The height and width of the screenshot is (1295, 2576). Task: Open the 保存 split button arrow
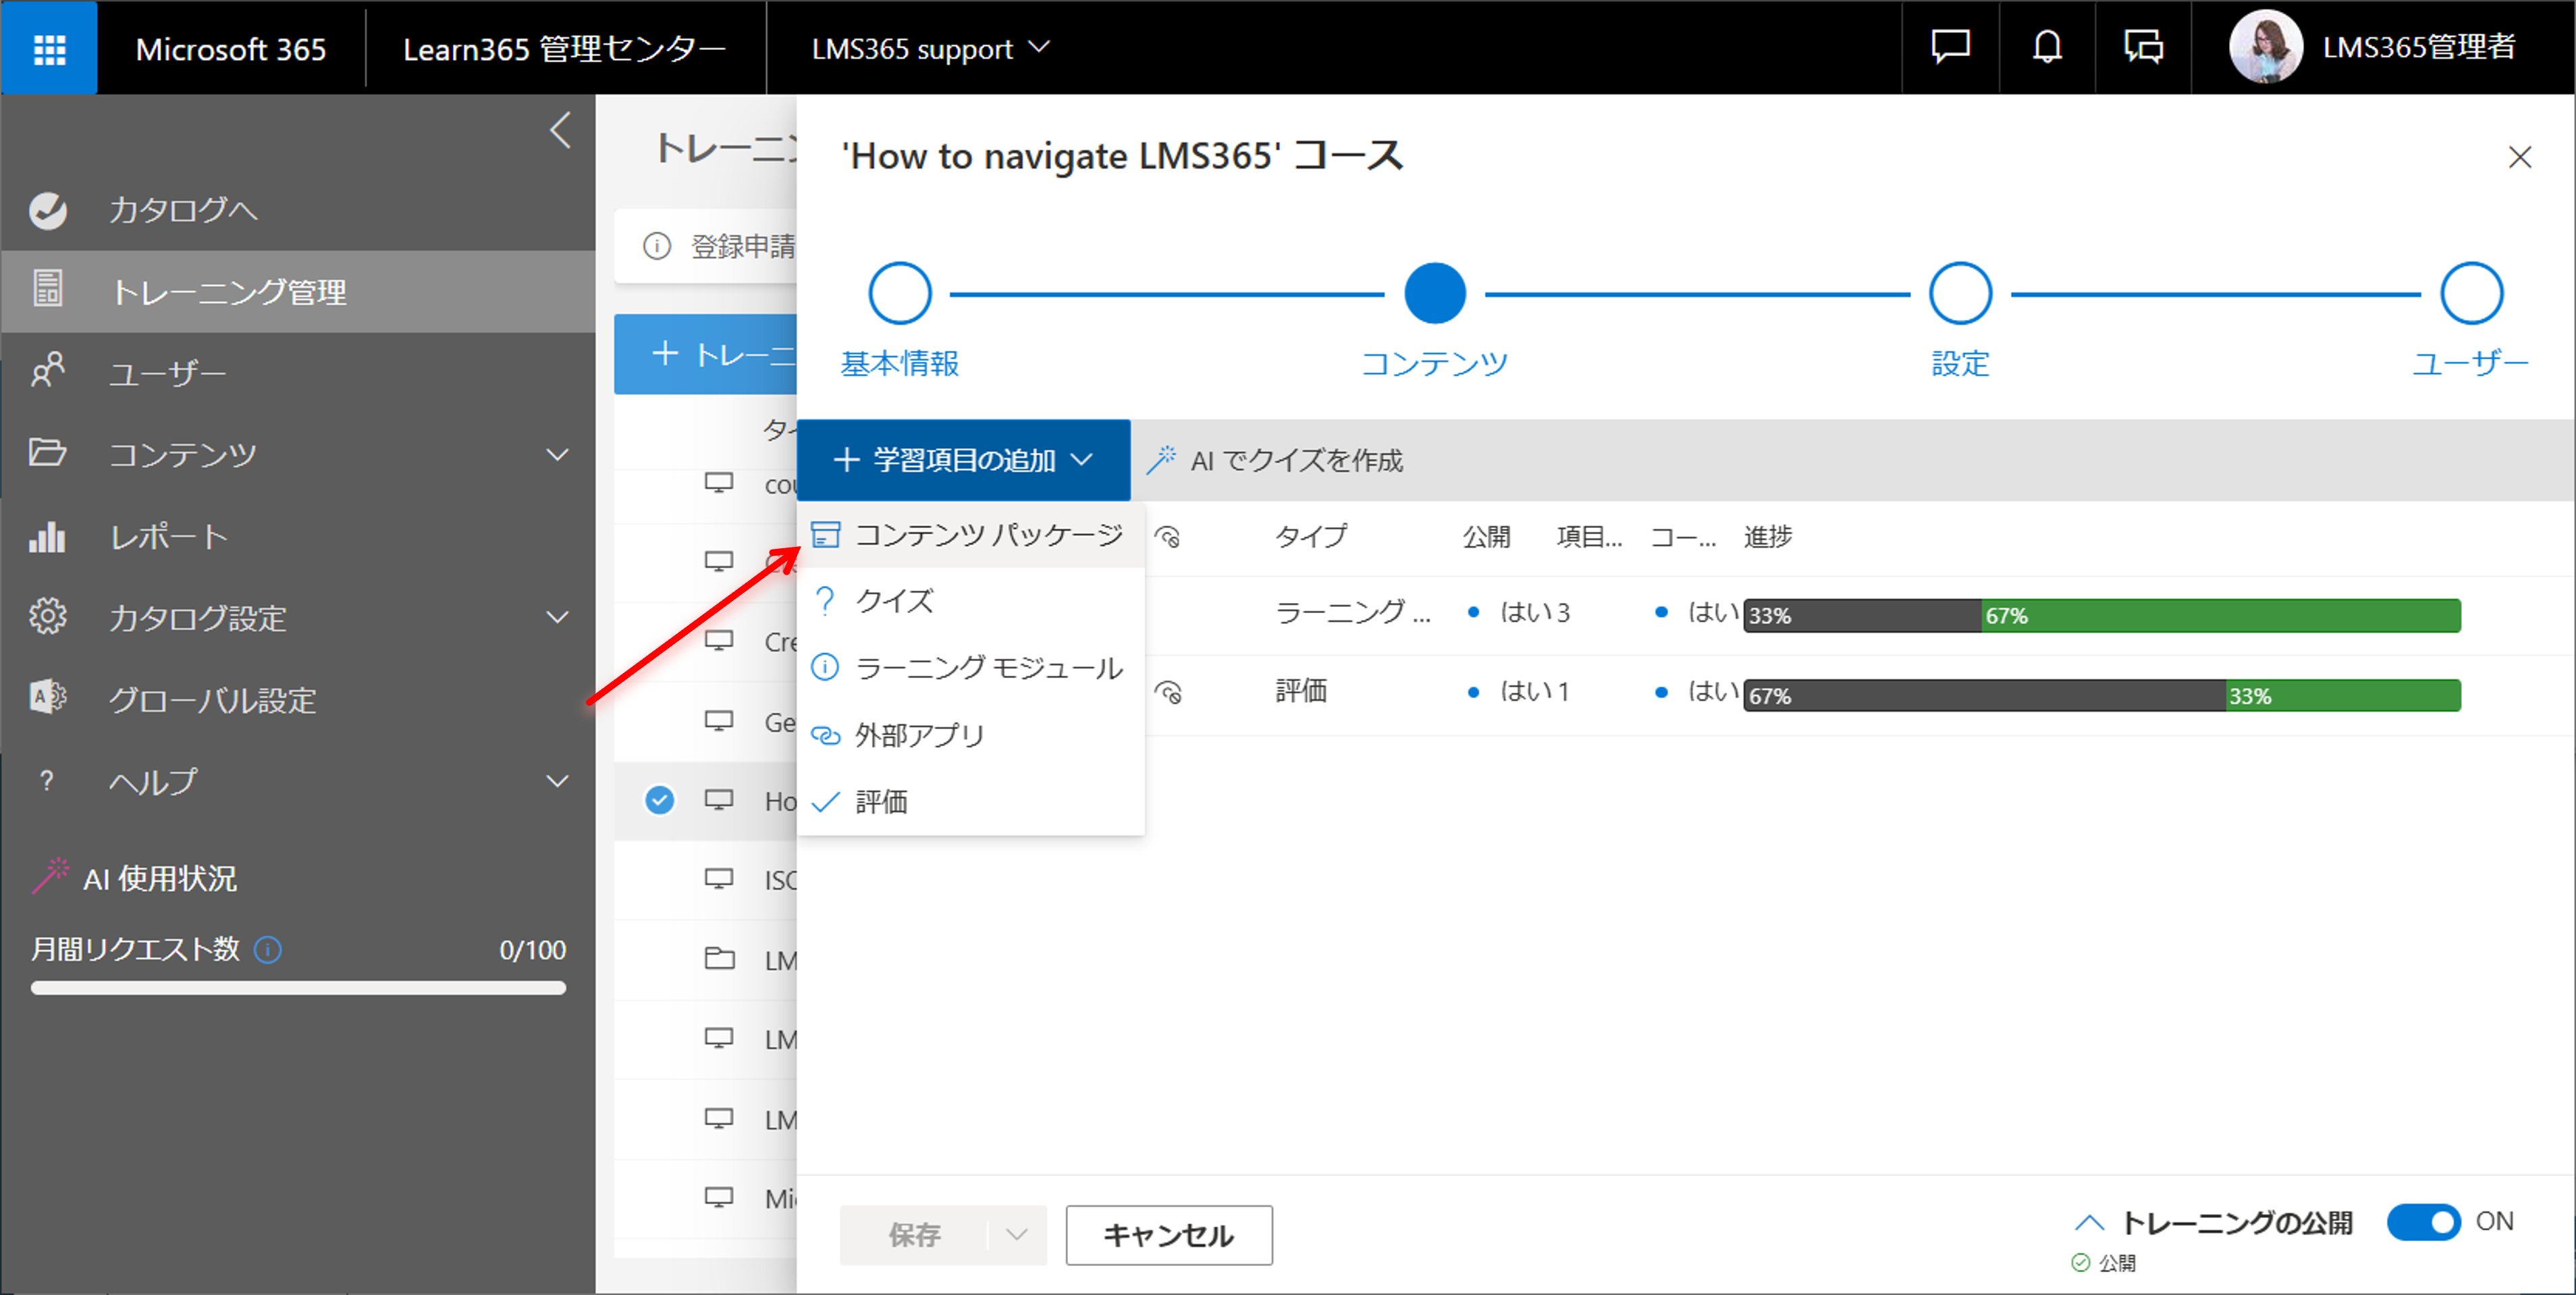pos(1017,1235)
